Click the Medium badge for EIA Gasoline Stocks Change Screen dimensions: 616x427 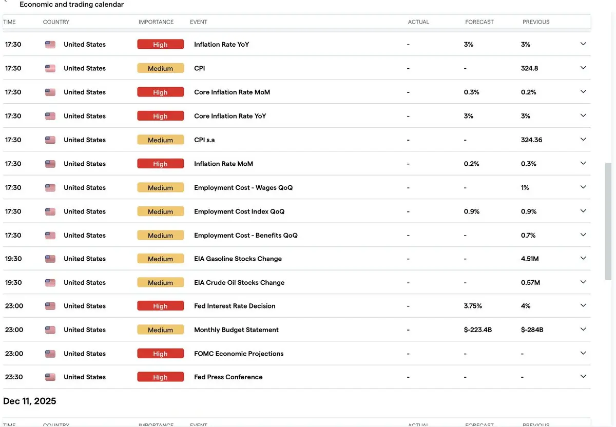click(x=160, y=259)
